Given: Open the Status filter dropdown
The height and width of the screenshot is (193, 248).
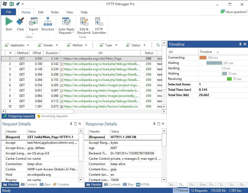Looking at the screenshot, I should tap(145, 45).
